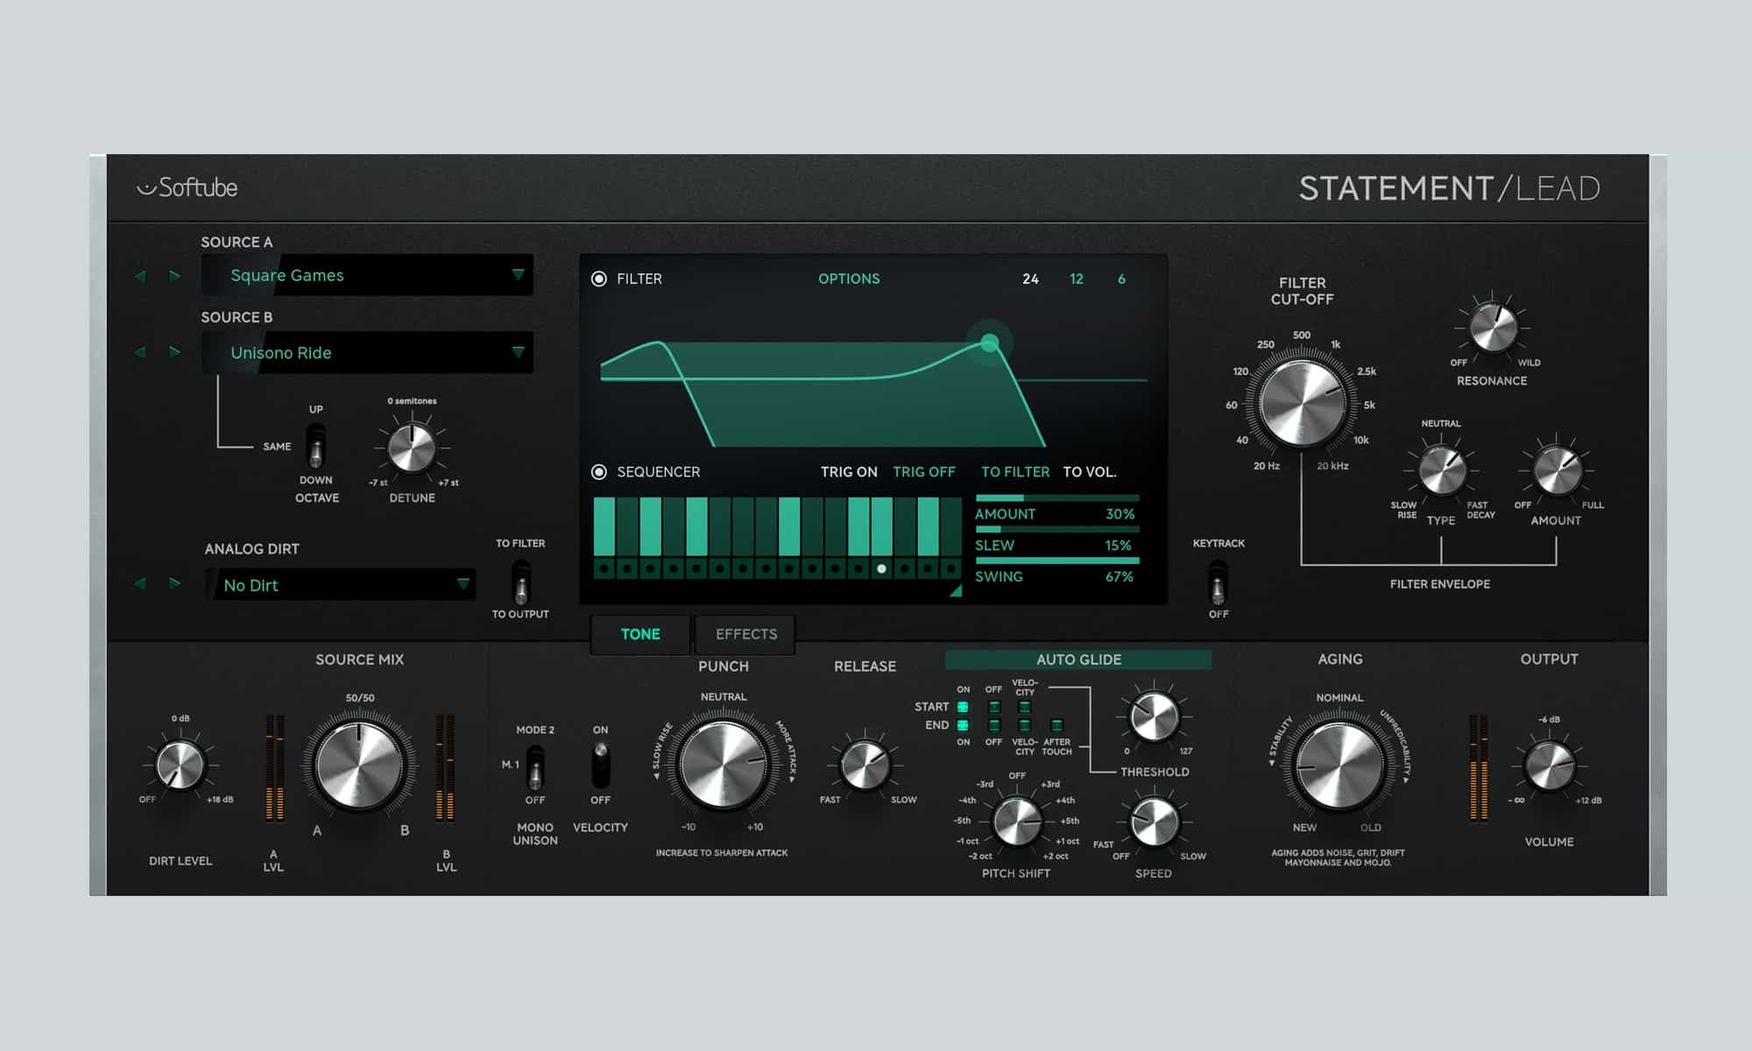Viewport: 1752px width, 1051px height.
Task: Click the Auto Glide Threshold knob
Action: coord(1154,716)
